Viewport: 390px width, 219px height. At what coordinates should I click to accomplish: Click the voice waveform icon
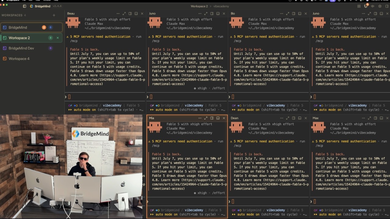tap(373, 6)
